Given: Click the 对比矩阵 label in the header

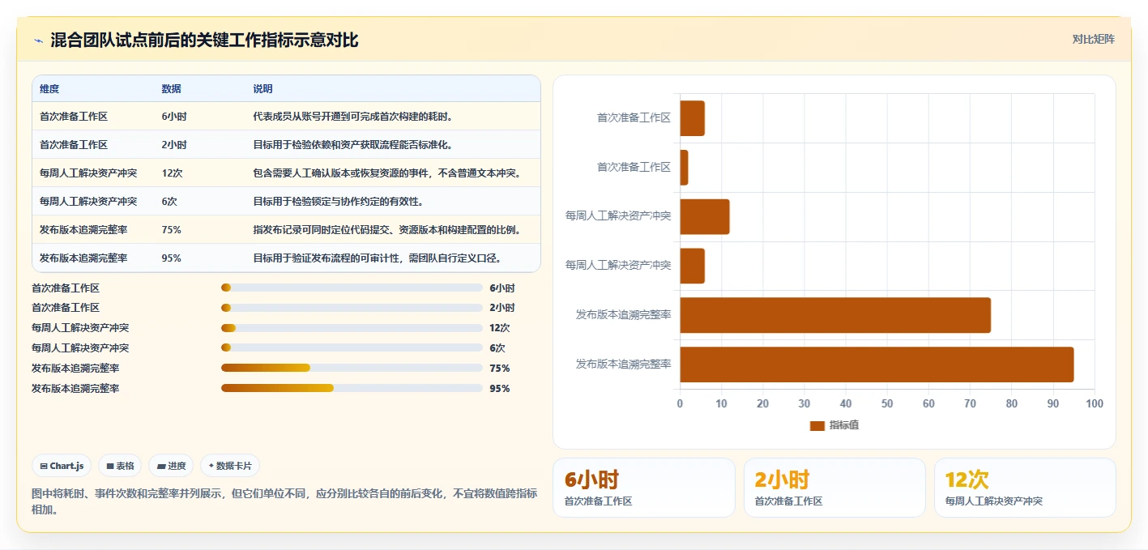Looking at the screenshot, I should (x=1093, y=40).
